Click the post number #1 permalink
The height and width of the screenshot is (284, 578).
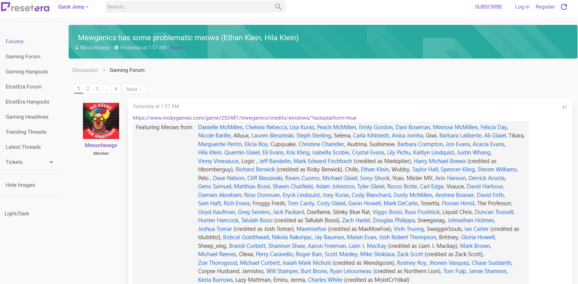pos(564,107)
